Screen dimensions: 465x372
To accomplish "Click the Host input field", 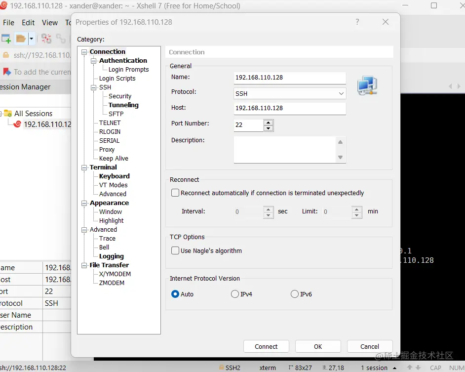I will (x=290, y=108).
